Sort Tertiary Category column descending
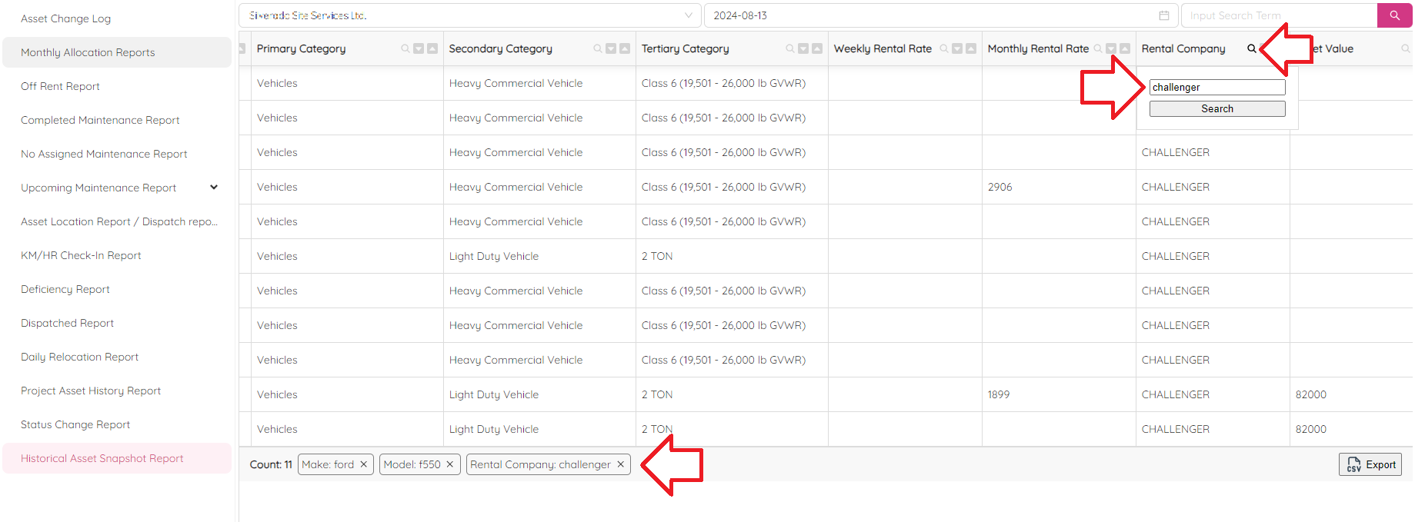1415x522 pixels. [803, 48]
